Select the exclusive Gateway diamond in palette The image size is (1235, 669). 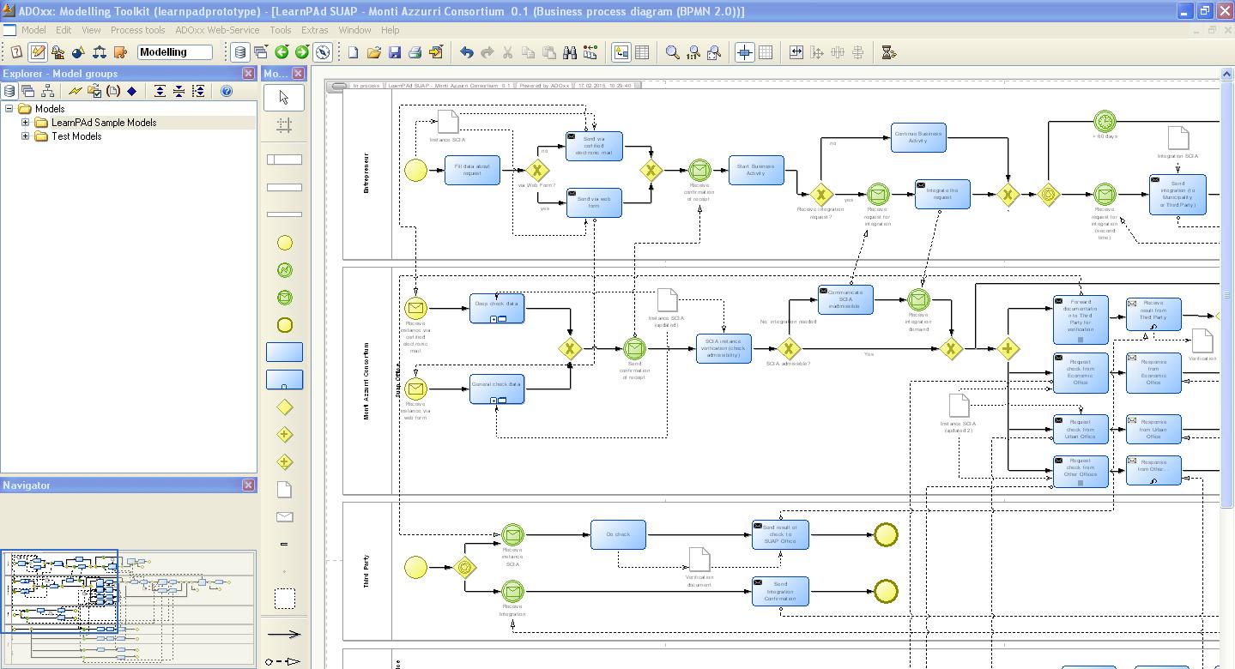pos(284,407)
